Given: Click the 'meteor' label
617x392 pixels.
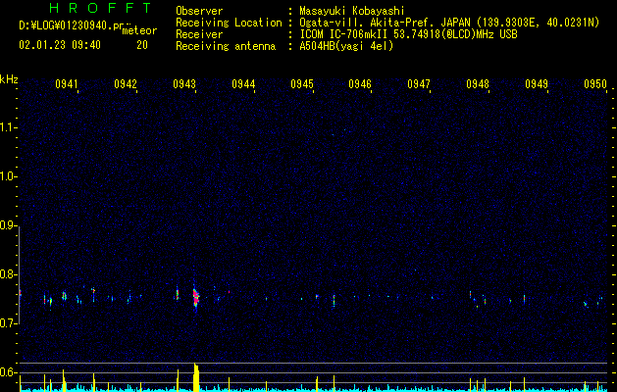Looking at the screenshot, I should [139, 30].
